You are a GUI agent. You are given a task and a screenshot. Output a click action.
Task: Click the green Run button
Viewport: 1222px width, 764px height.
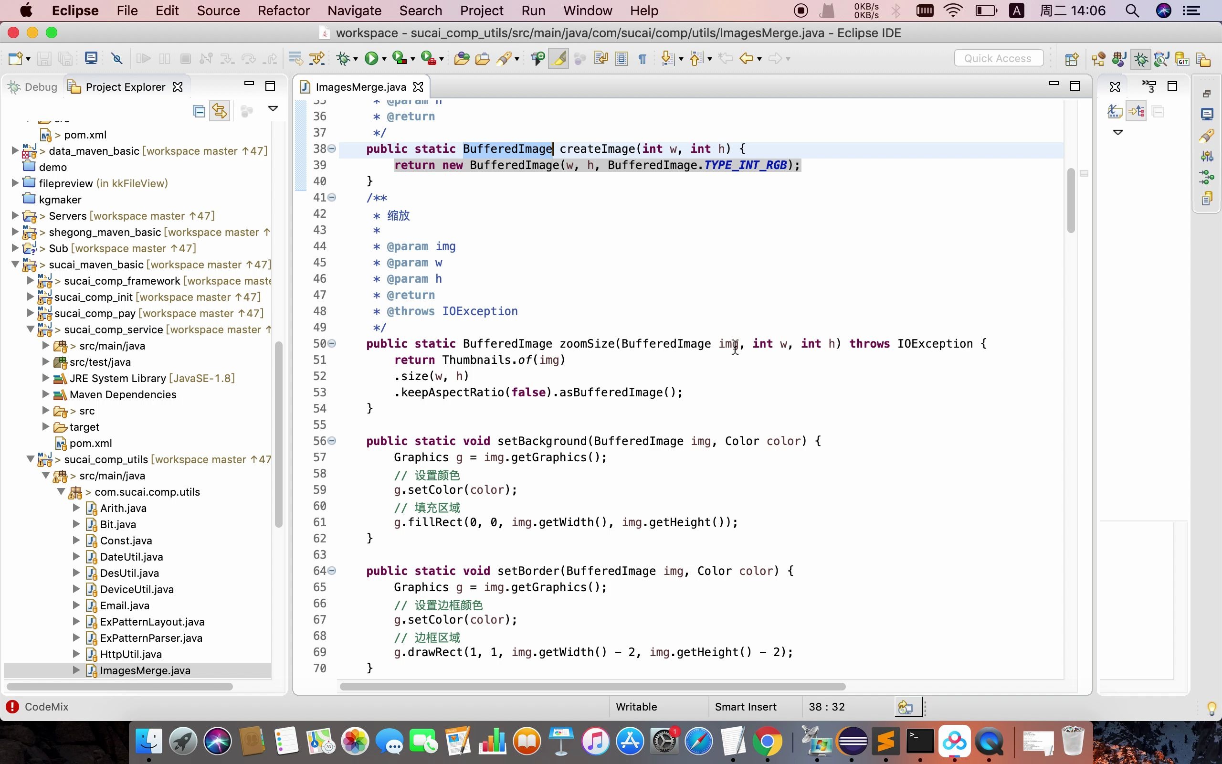coord(372,59)
